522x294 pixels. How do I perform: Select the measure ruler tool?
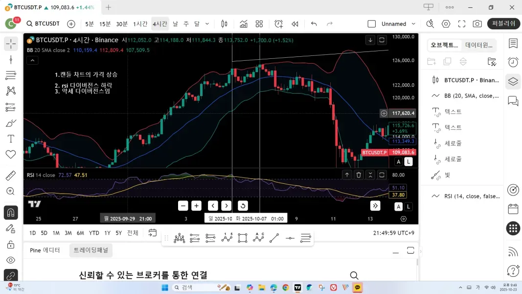pos(10,174)
